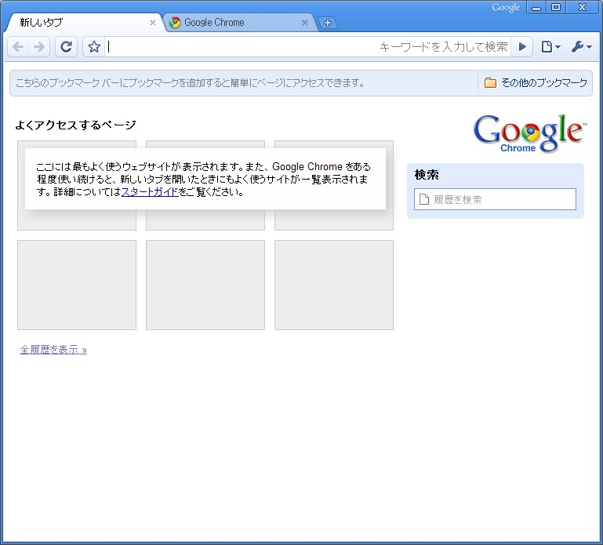Reload the page with the refresh icon
The height and width of the screenshot is (545, 603).
coord(66,47)
